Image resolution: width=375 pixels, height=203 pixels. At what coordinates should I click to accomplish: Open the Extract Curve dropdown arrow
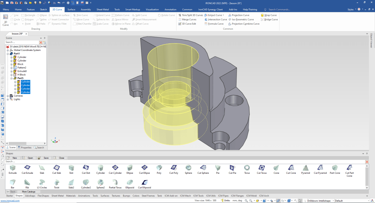[x=223, y=15]
